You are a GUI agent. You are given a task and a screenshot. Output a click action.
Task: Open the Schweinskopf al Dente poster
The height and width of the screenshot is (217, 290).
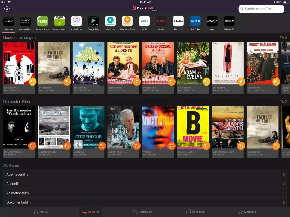coord(123,63)
